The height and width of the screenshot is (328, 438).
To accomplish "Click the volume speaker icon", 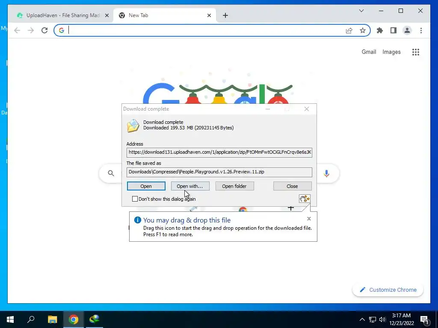I will pyautogui.click(x=382, y=319).
